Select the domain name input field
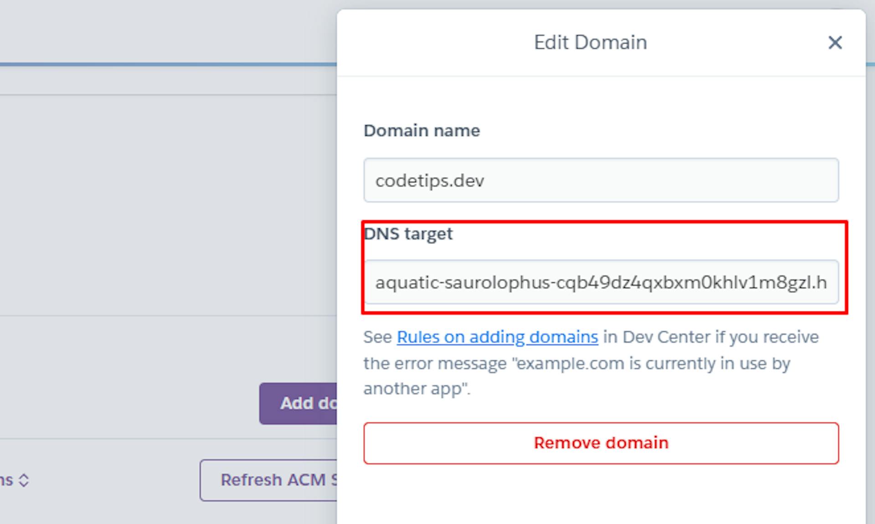The width and height of the screenshot is (875, 524). coord(601,180)
